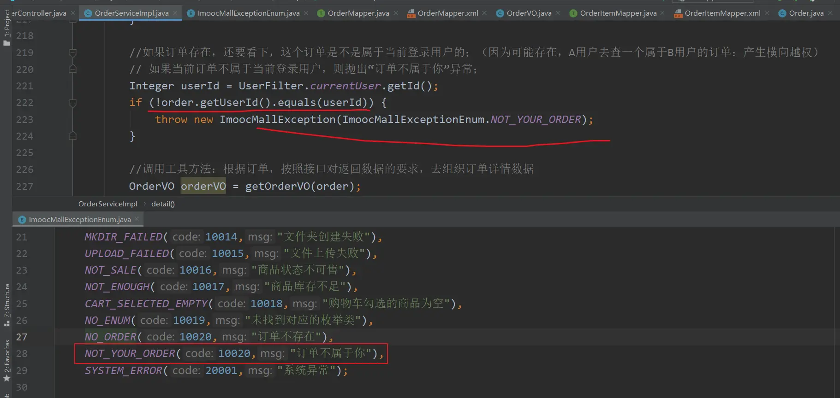Screen dimensions: 840x398
Task: Switch to the OrderMapper.java tab
Action: (358, 13)
